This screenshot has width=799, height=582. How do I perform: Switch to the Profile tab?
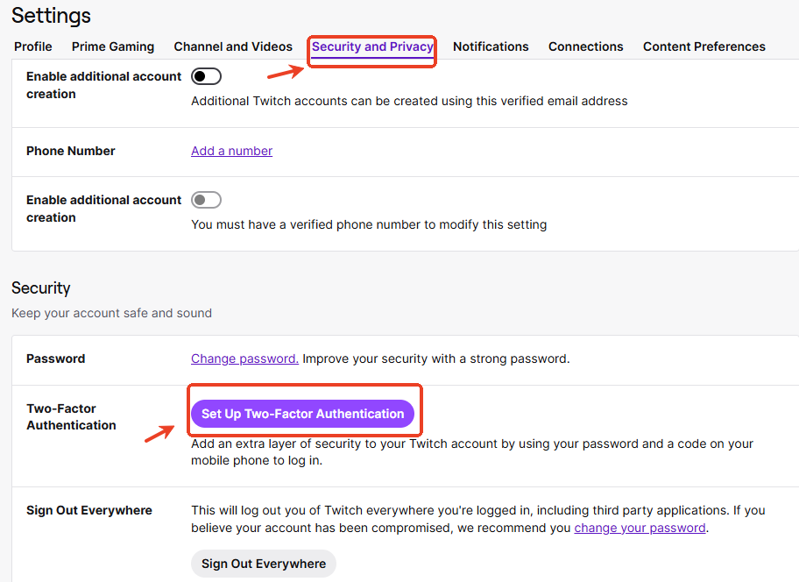click(32, 46)
